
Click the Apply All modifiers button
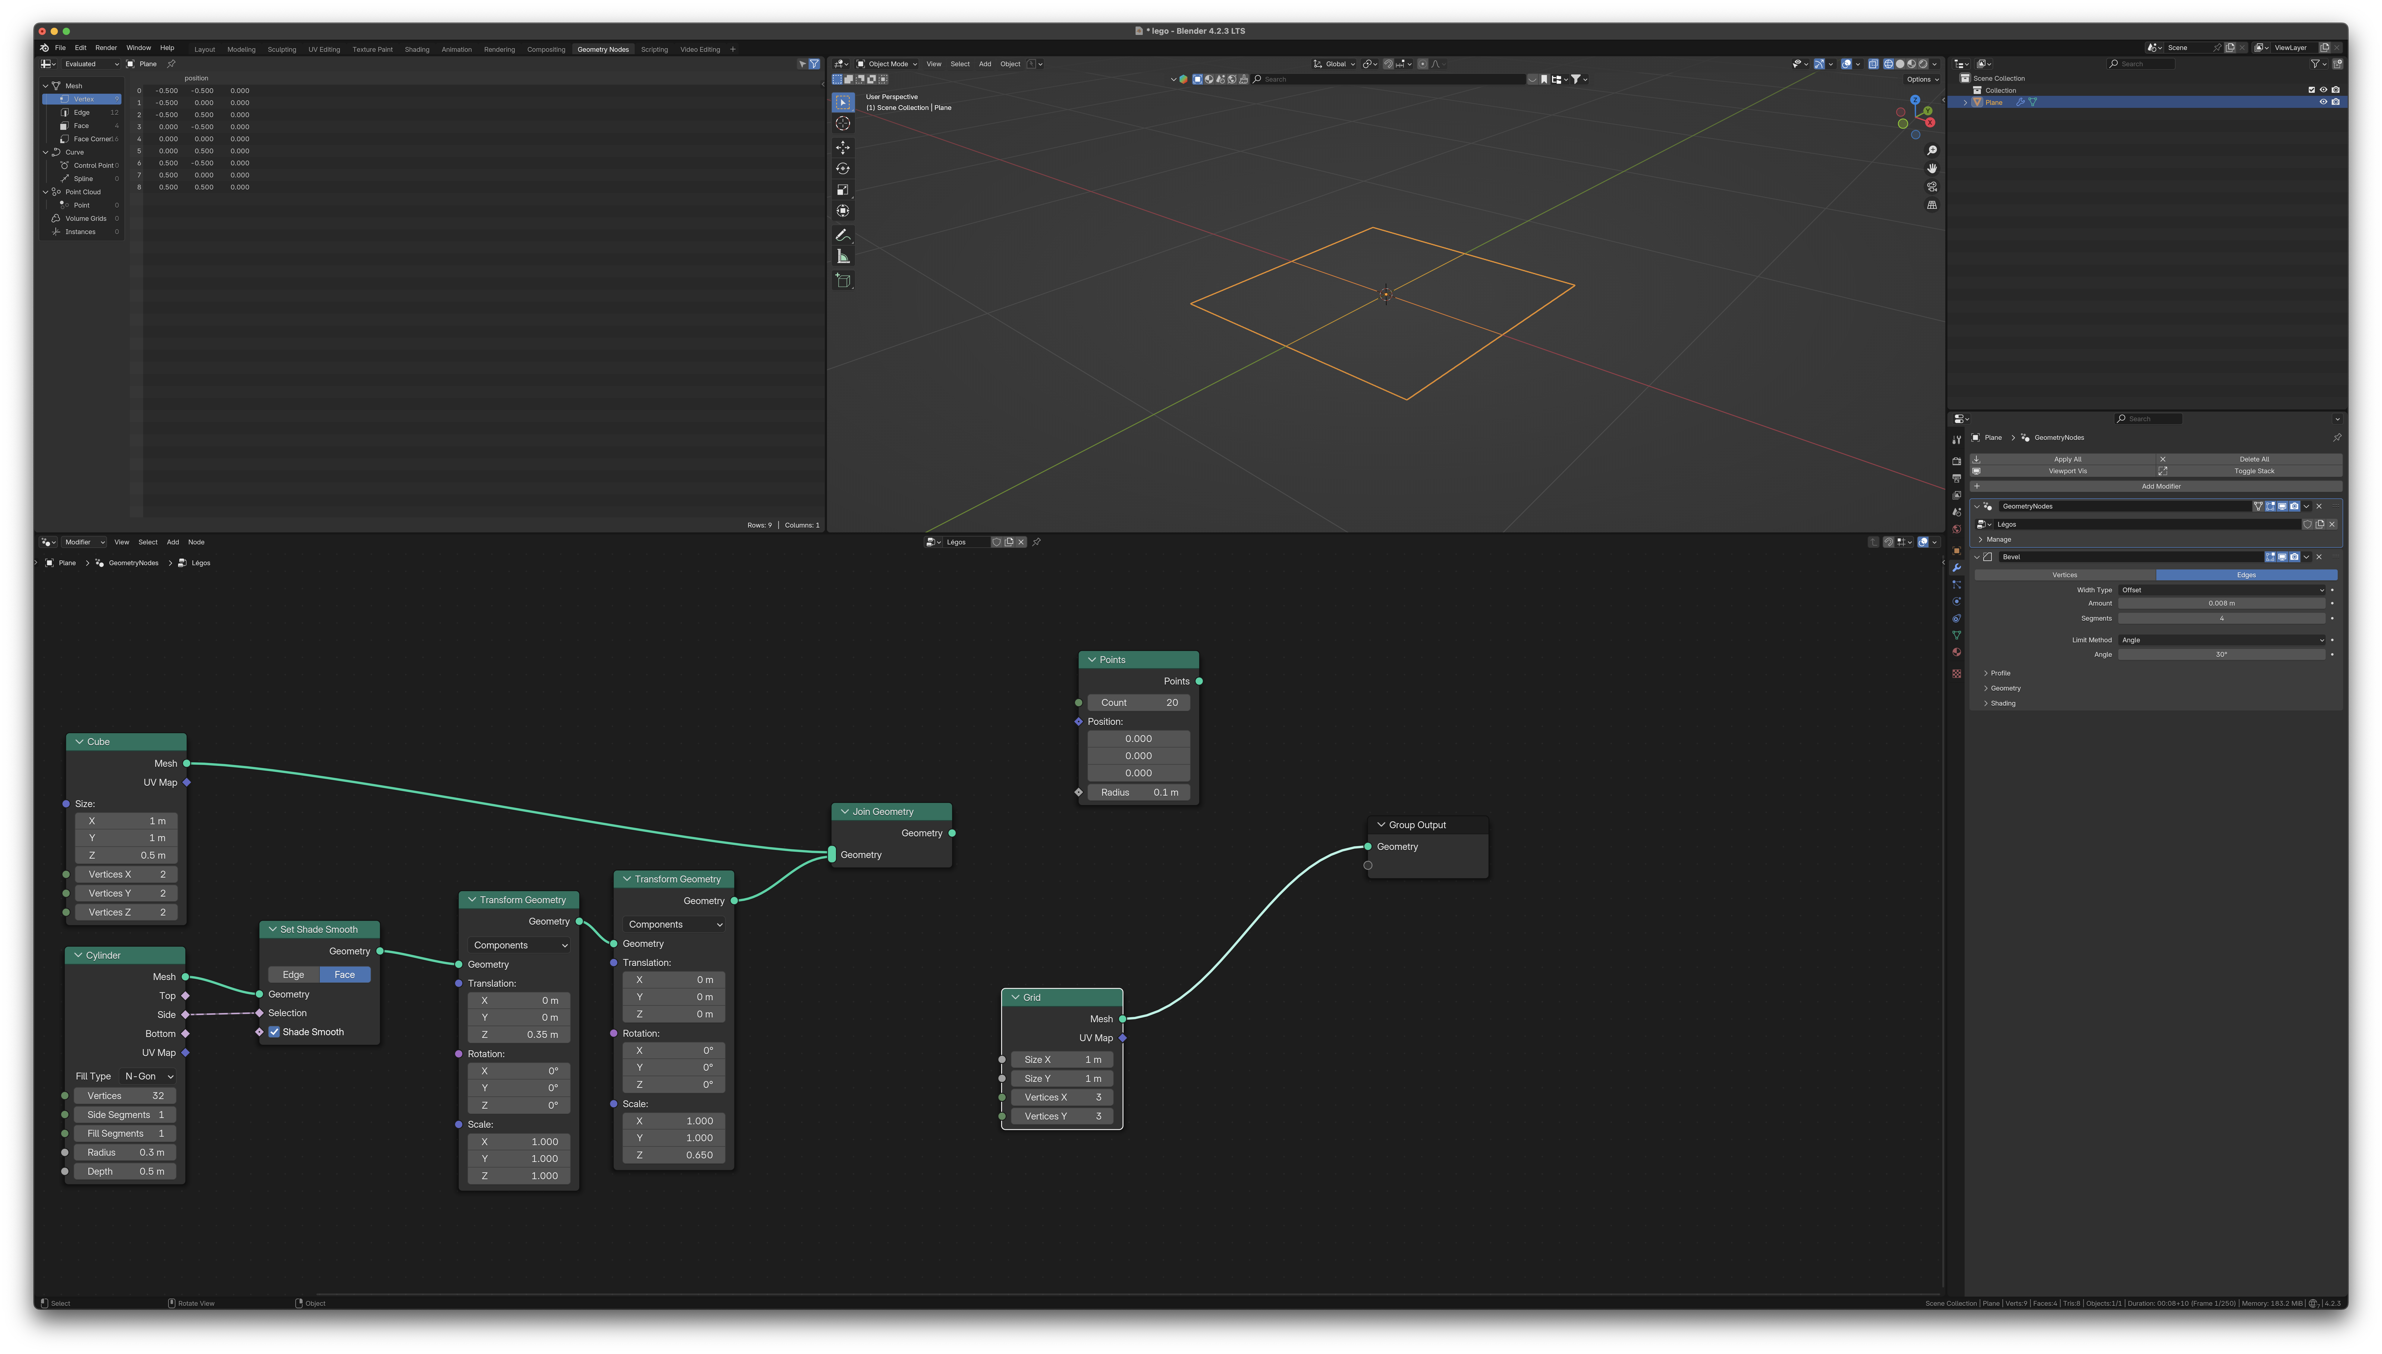2063,459
